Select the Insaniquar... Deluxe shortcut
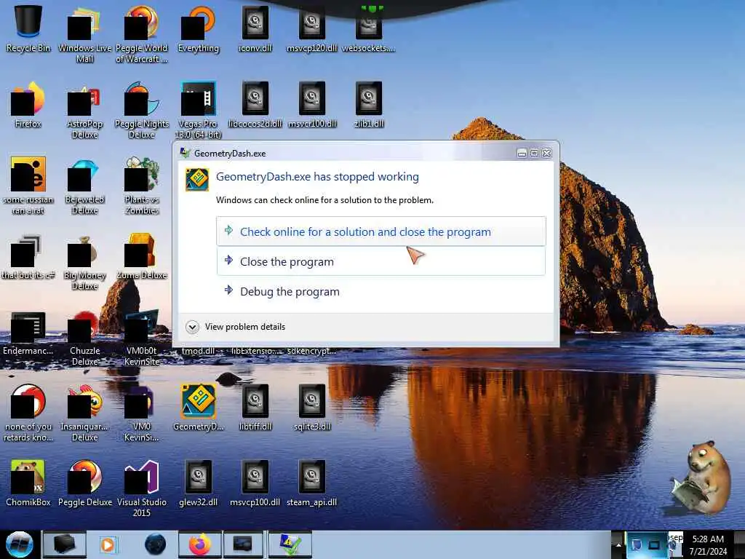This screenshot has width=745, height=559. (x=84, y=413)
